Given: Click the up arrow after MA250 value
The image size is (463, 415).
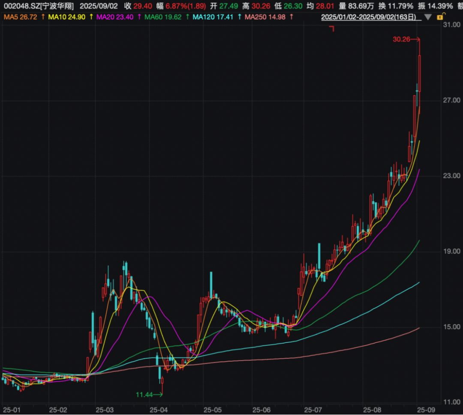Looking at the screenshot, I should 292,17.
